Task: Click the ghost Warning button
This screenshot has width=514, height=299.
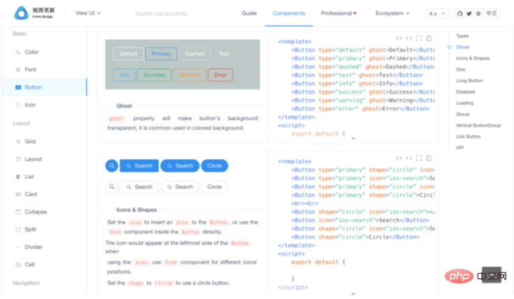Action: coord(190,75)
